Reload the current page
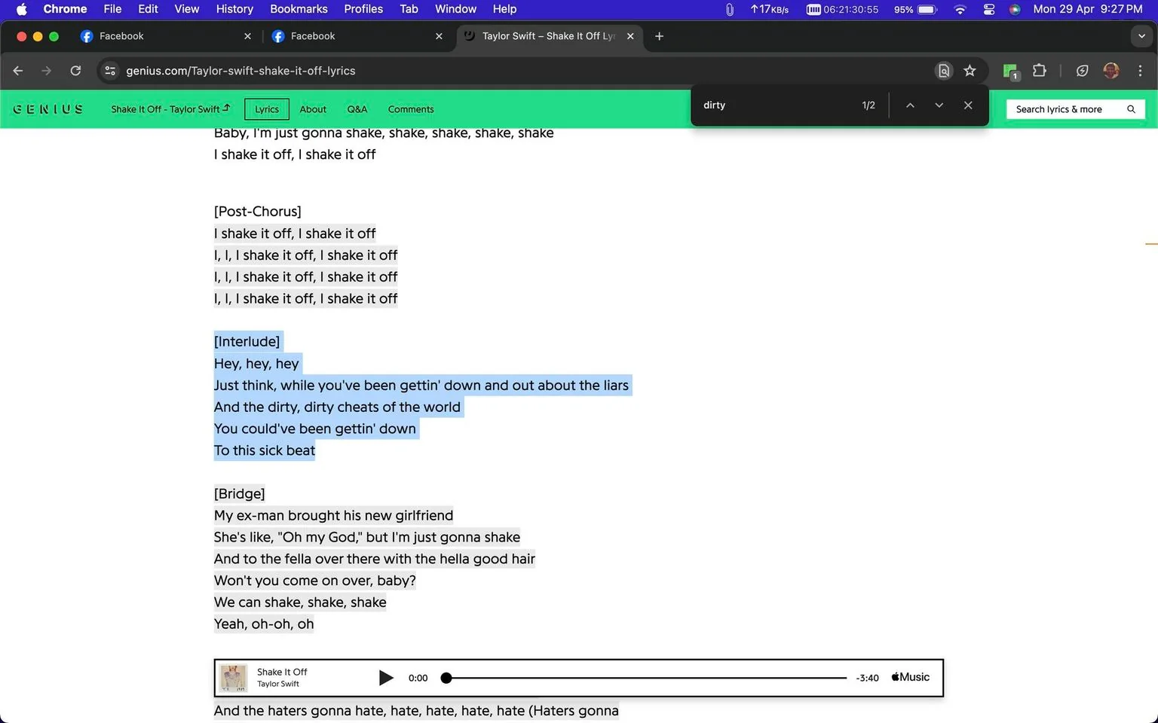Screen dimensions: 1158x723 (x=75, y=71)
